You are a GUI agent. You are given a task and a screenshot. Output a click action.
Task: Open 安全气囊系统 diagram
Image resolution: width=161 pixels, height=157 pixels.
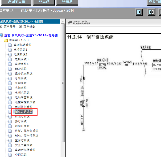24,145
